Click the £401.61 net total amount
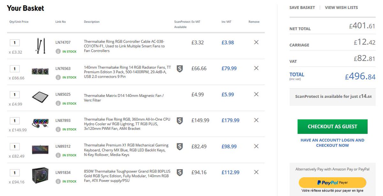 (x=362, y=26)
